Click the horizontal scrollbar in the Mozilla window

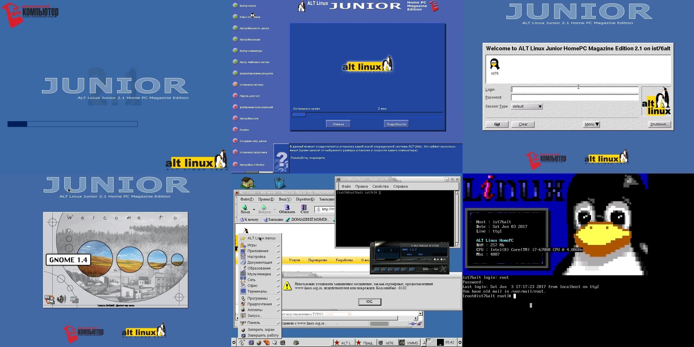tap(339, 318)
